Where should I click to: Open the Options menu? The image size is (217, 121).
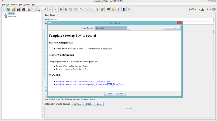point(27,5)
